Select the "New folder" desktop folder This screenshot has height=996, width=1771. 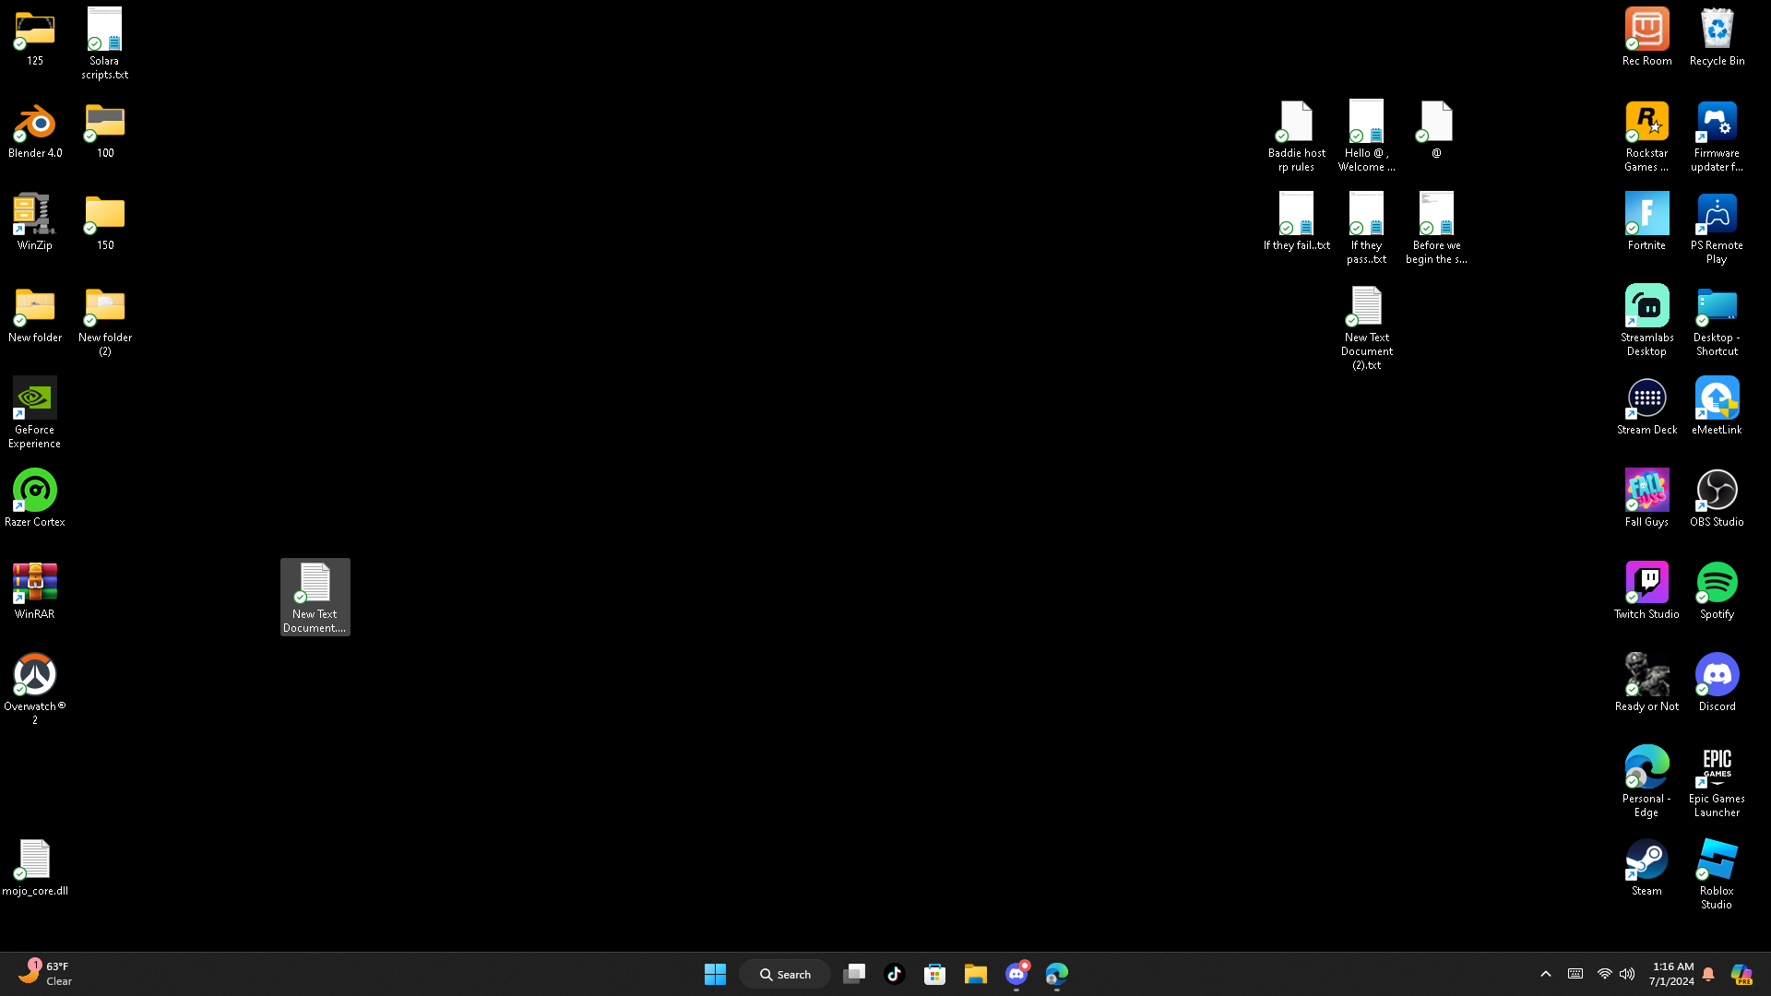(35, 315)
